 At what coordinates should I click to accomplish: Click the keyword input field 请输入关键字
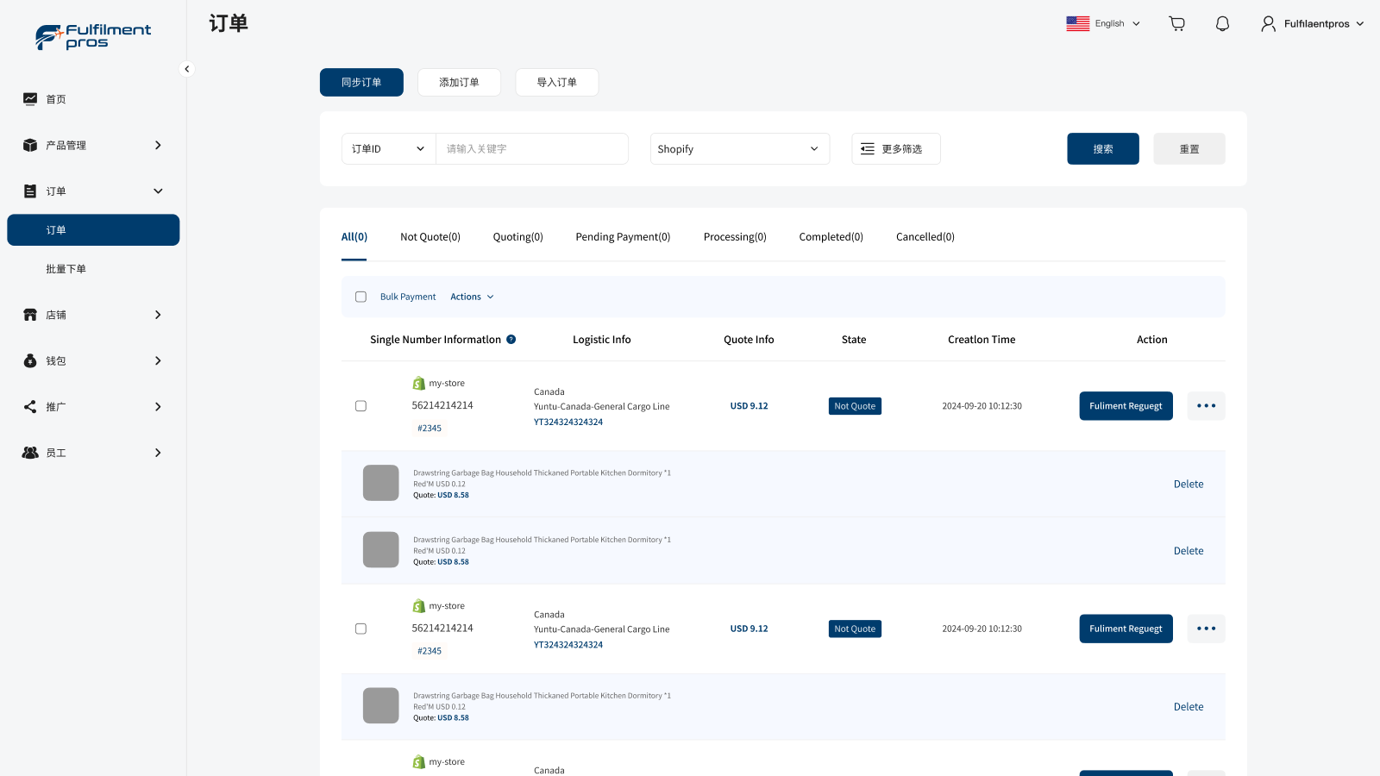pos(531,148)
